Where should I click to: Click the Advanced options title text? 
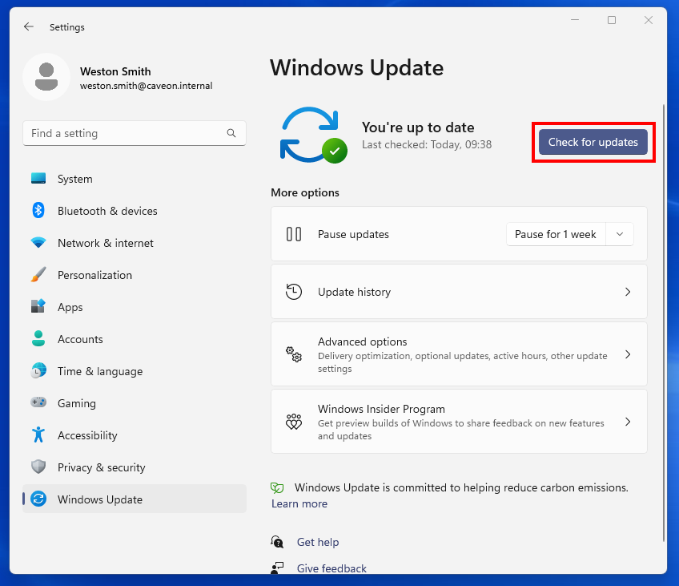(x=363, y=341)
